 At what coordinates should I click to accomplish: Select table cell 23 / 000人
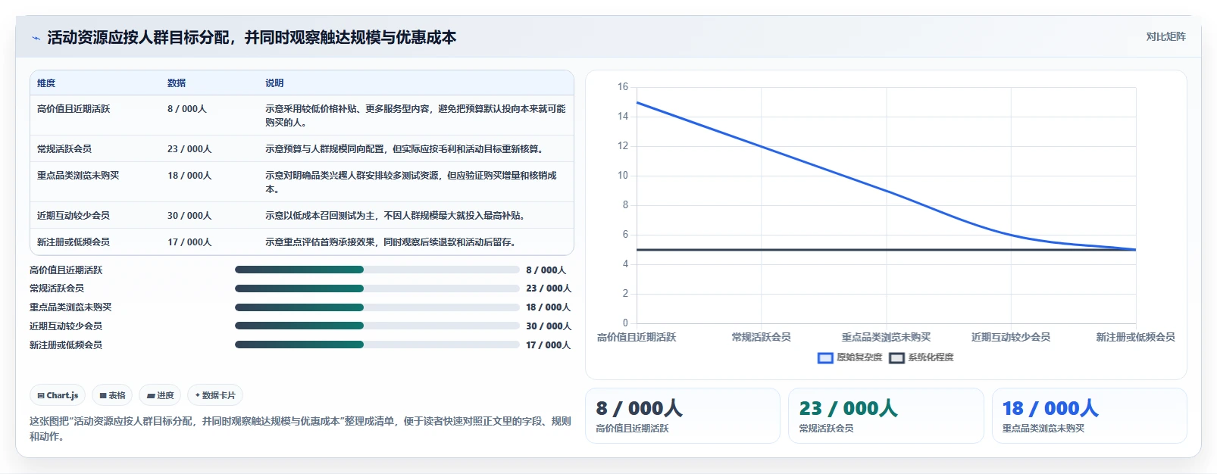click(189, 149)
